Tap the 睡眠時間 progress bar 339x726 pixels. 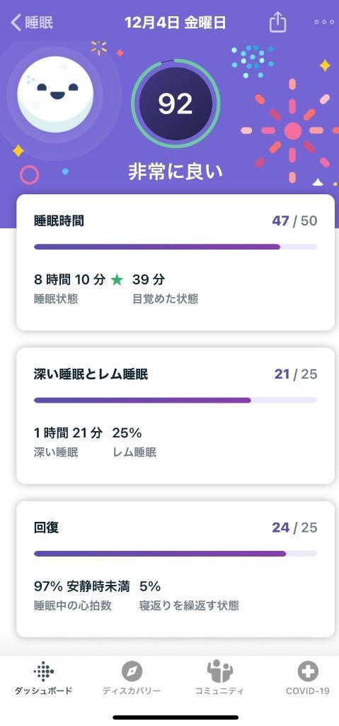176,247
